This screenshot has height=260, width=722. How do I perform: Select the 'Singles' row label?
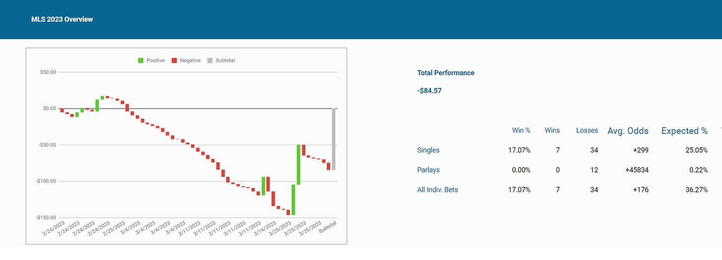(x=428, y=150)
